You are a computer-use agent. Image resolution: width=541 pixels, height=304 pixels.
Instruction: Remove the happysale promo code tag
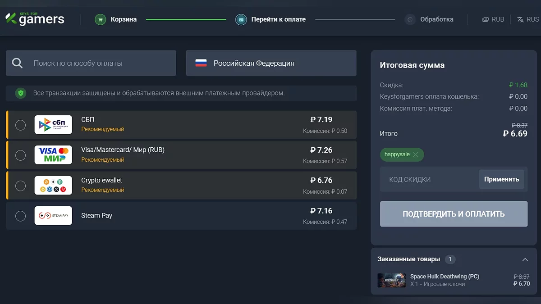[416, 154]
